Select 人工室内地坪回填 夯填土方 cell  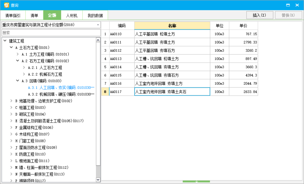click(172, 83)
